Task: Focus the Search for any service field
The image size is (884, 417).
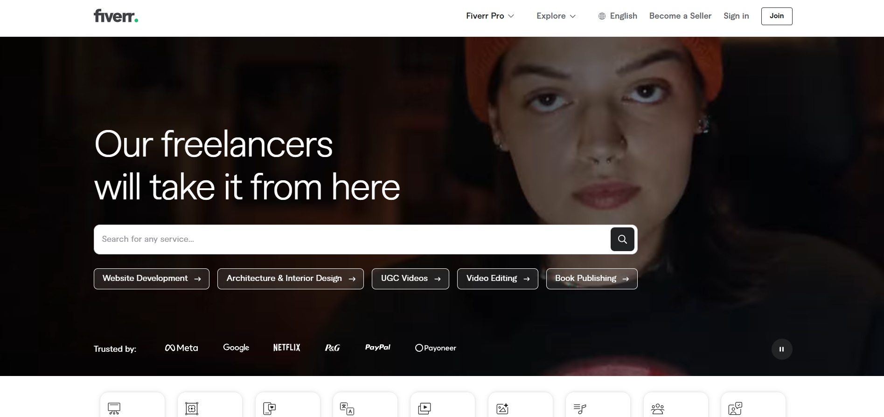Action: click(x=350, y=239)
